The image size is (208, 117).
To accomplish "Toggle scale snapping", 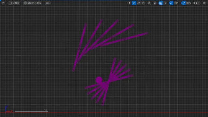I will pos(183,3).
